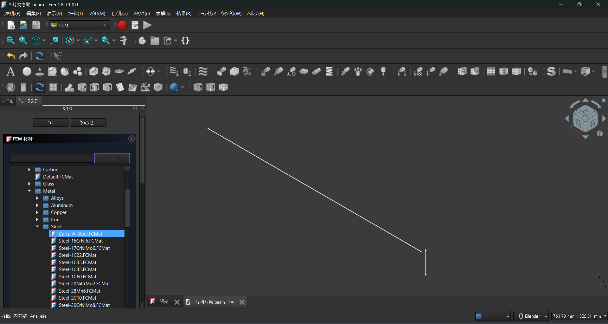Create a new document with the toolbar icon
608x324 pixels.
pyautogui.click(x=11, y=25)
